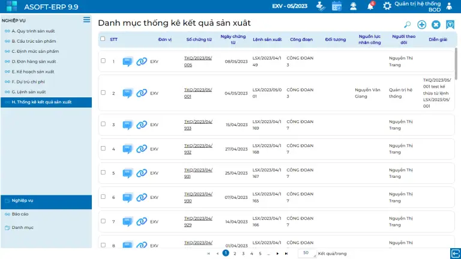Select the checkbox for row 5
Image resolution: width=461 pixels, height=259 pixels.
click(x=103, y=172)
